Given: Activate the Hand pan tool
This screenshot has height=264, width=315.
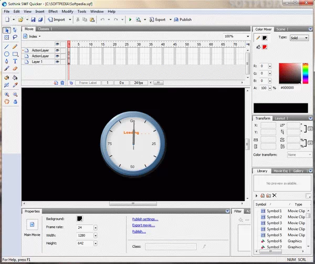Looking at the screenshot, I should 7,102.
